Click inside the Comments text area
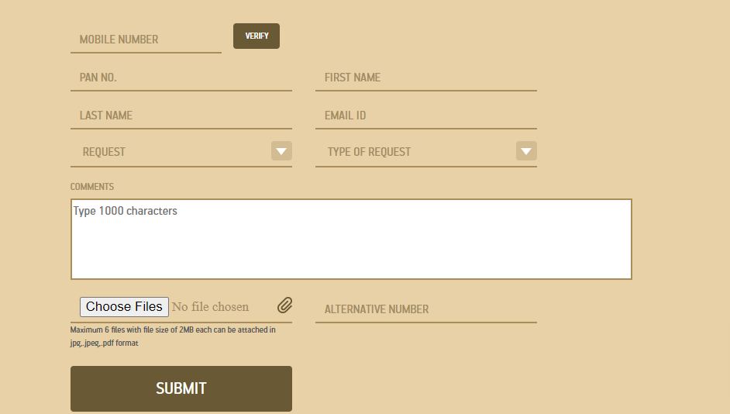Image resolution: width=730 pixels, height=414 pixels. coord(351,240)
